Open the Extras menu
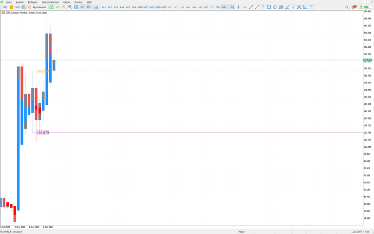 pyautogui.click(x=67, y=2)
